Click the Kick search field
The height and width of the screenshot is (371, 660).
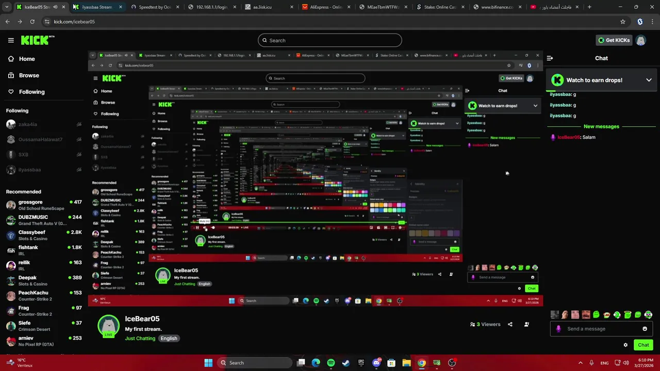330,40
